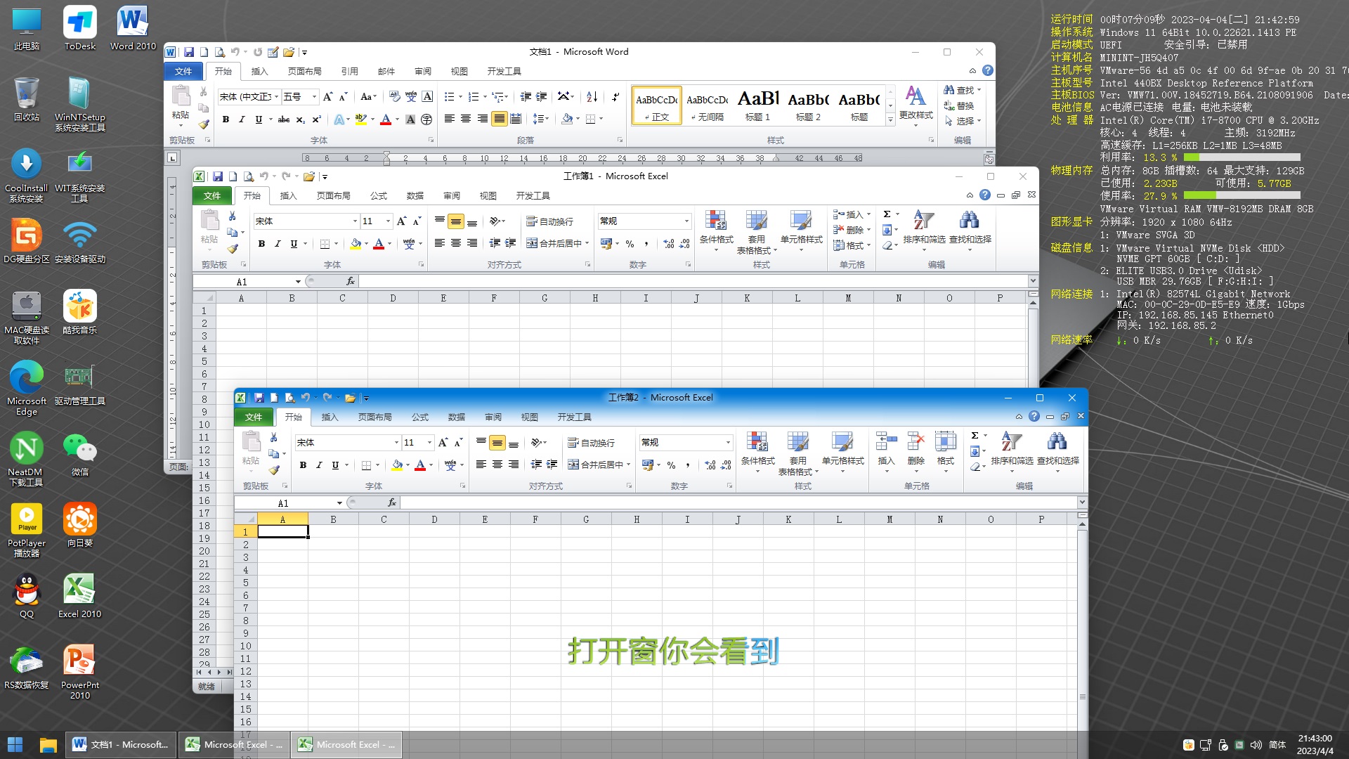Open font size dropdown in 工作簿2 Excel

tap(429, 443)
